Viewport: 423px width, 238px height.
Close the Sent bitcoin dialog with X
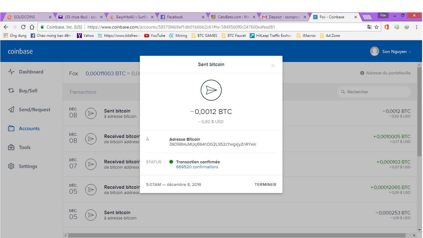[273, 65]
